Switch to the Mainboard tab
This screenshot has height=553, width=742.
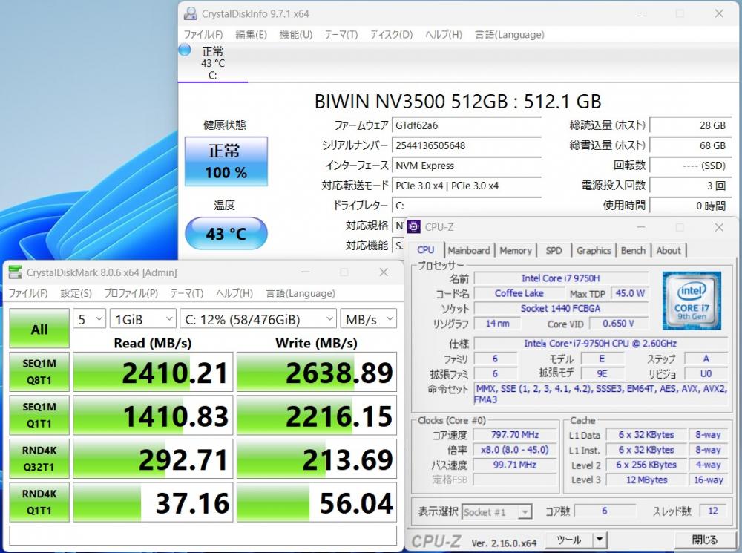(x=469, y=251)
